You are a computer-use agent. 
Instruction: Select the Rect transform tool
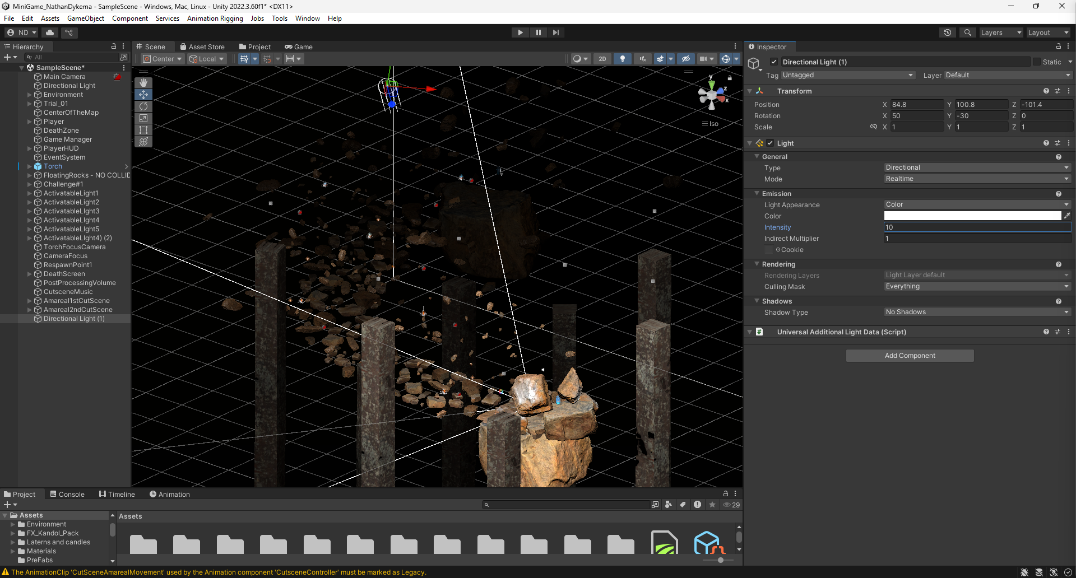click(x=143, y=130)
